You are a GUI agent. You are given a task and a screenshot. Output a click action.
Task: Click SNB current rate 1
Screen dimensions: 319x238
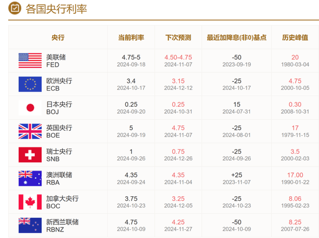pyautogui.click(x=131, y=152)
